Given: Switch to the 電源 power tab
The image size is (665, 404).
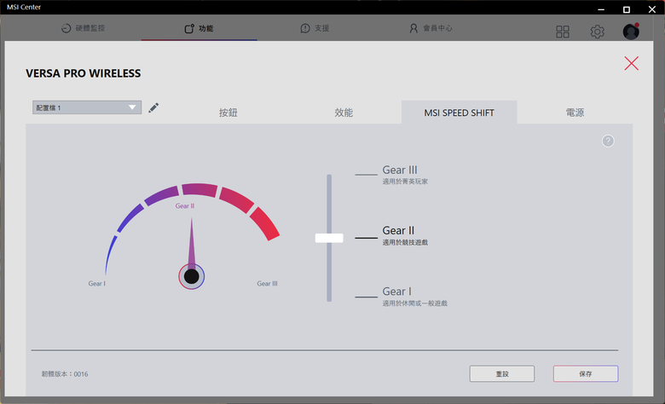Looking at the screenshot, I should [x=575, y=113].
